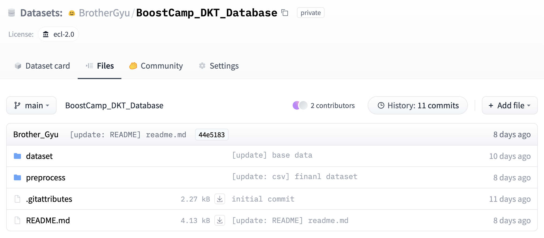Screen dimensions: 544x238
Task: Click the dataset folder icon
Action: point(17,156)
